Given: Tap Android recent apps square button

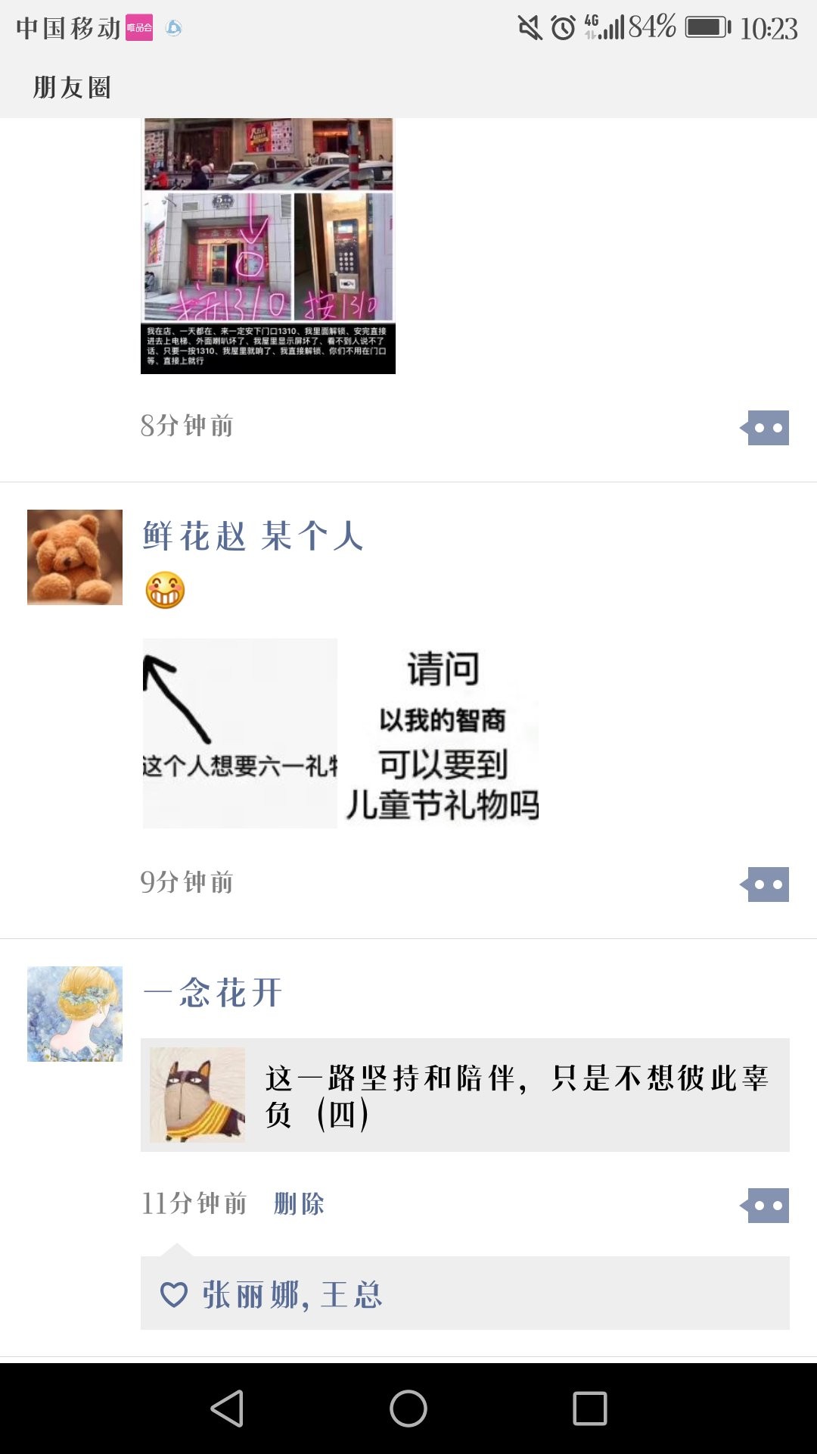Looking at the screenshot, I should pyautogui.click(x=590, y=1409).
